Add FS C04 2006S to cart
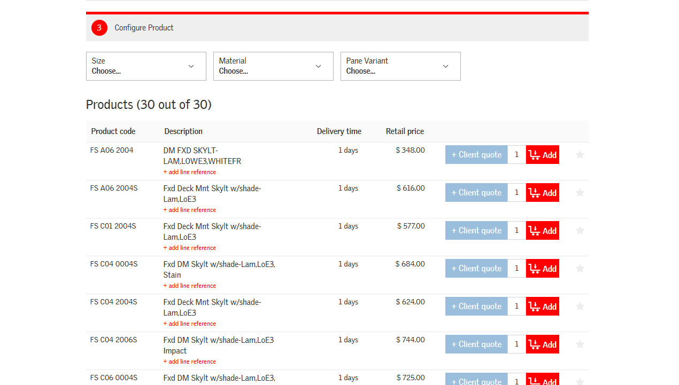679x385 pixels. point(543,344)
